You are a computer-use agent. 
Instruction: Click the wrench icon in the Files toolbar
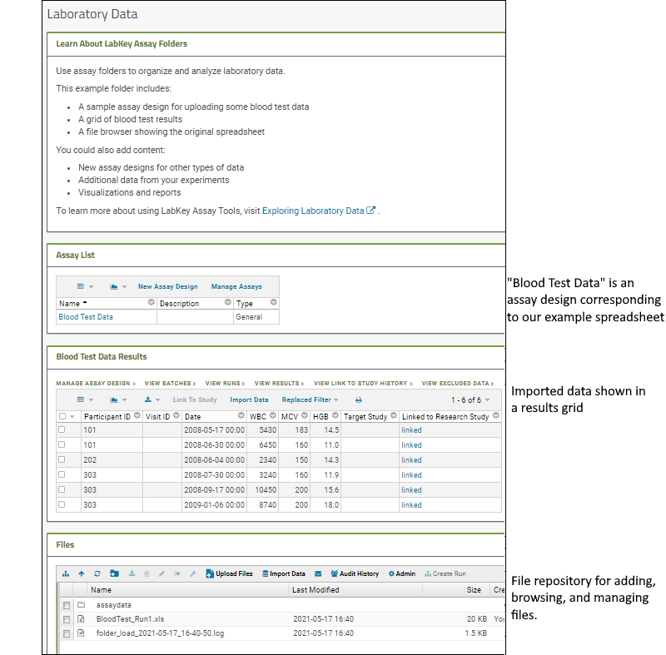[x=193, y=574]
